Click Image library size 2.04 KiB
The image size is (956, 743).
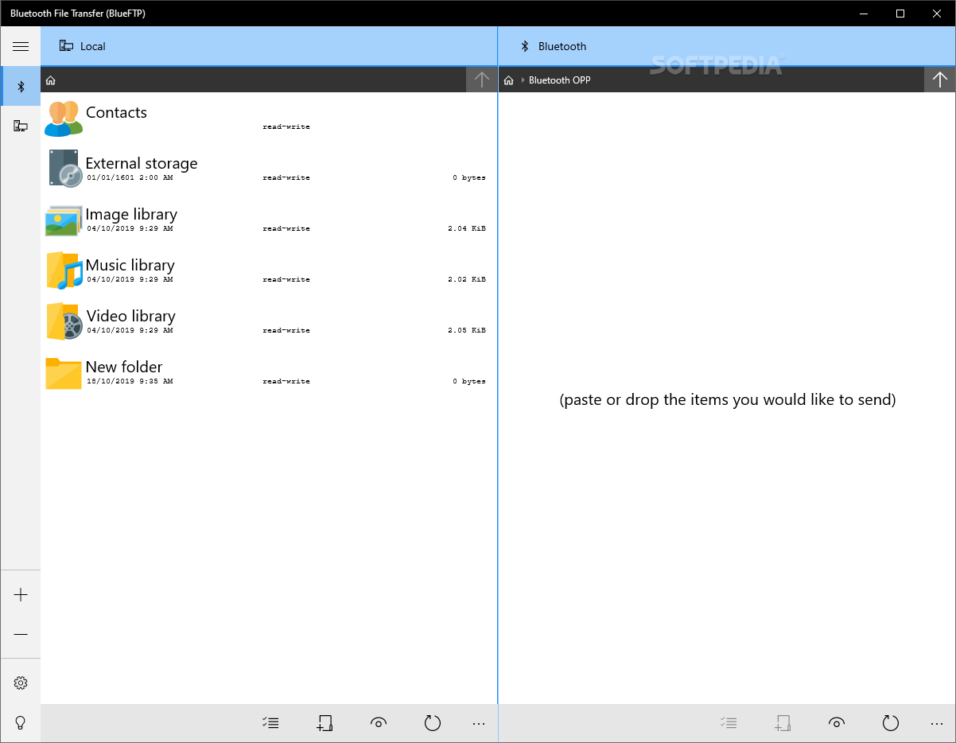pos(467,228)
